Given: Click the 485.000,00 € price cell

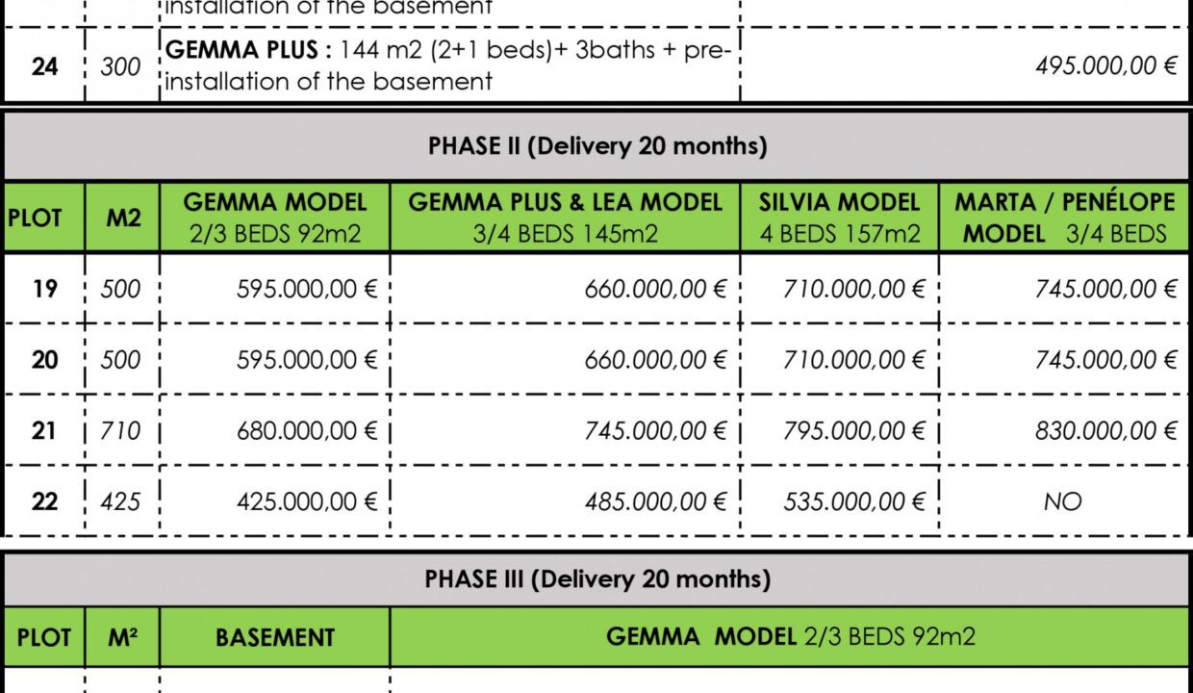Looking at the screenshot, I should click(x=655, y=501).
